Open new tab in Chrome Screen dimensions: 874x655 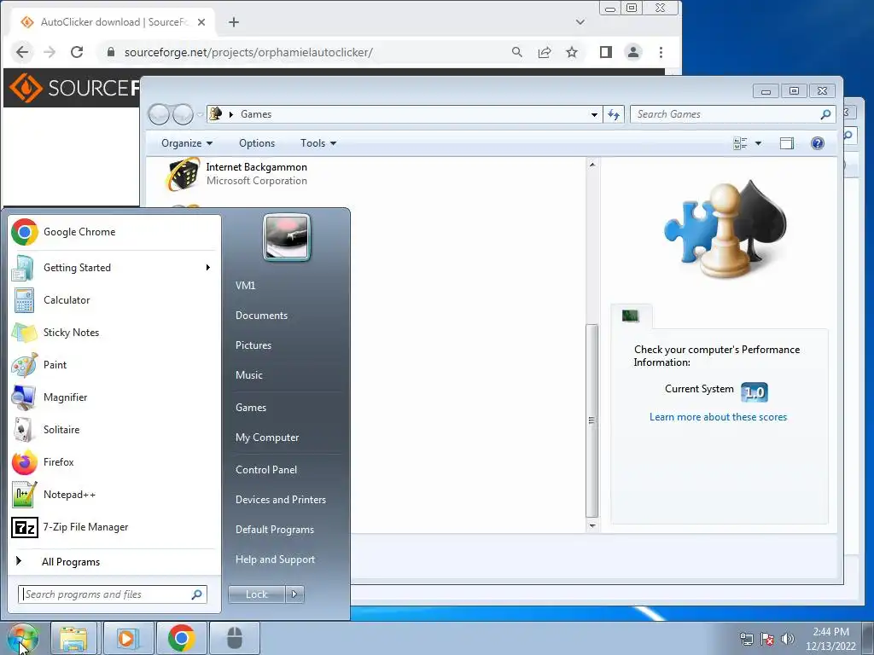point(234,22)
